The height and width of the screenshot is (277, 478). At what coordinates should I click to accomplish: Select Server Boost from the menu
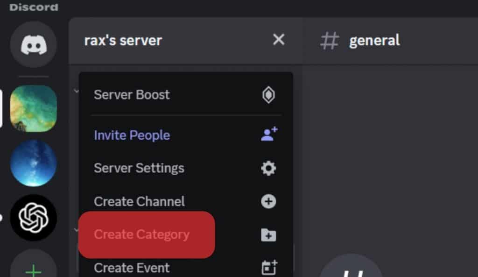click(132, 94)
